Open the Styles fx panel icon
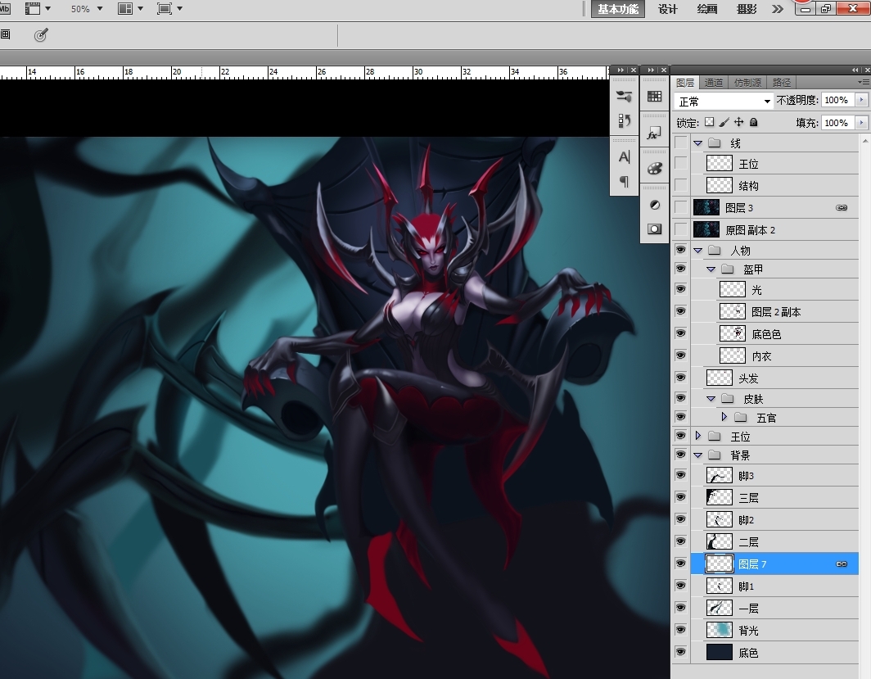Viewport: 871px width, 679px height. pyautogui.click(x=654, y=133)
